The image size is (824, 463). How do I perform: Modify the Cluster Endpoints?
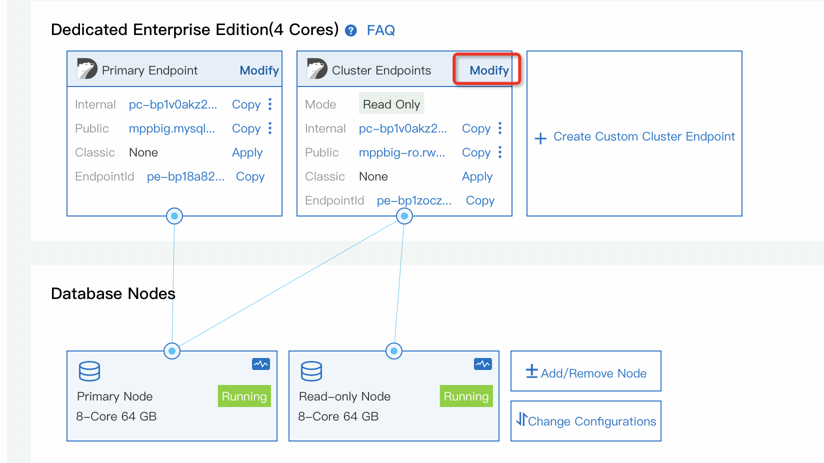(x=488, y=70)
